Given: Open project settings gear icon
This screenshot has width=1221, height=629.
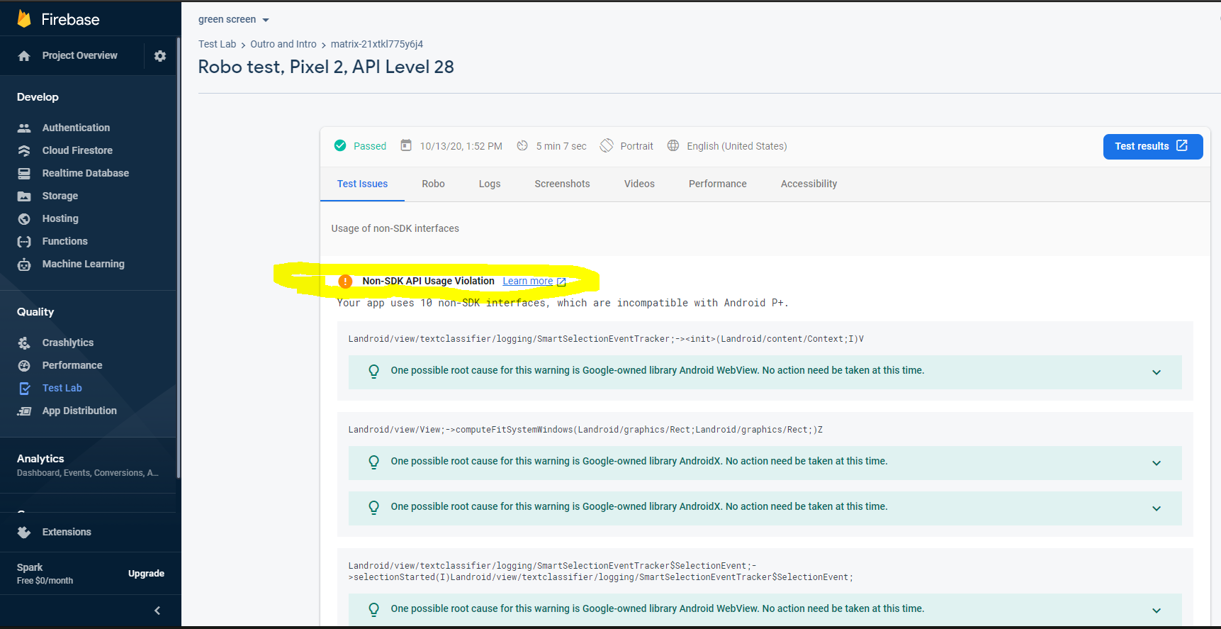Looking at the screenshot, I should (x=160, y=55).
